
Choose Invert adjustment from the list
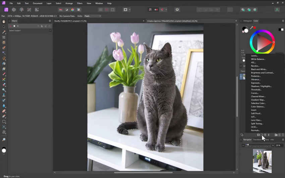coord(253,110)
